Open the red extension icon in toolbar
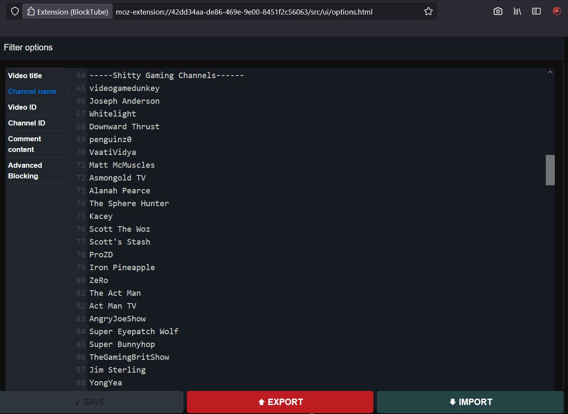This screenshot has height=414, width=568. pyautogui.click(x=557, y=12)
